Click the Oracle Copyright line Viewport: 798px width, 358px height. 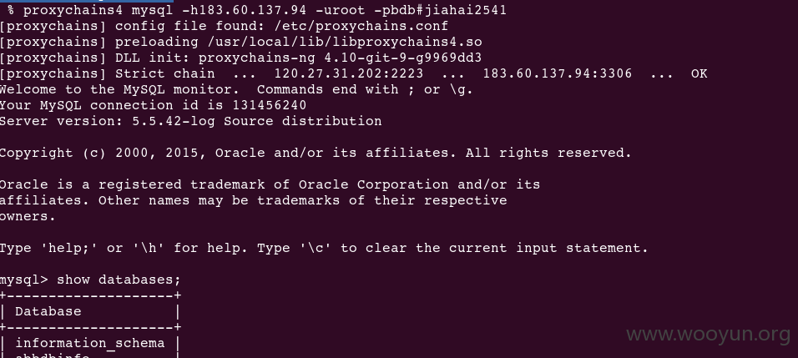(x=316, y=153)
